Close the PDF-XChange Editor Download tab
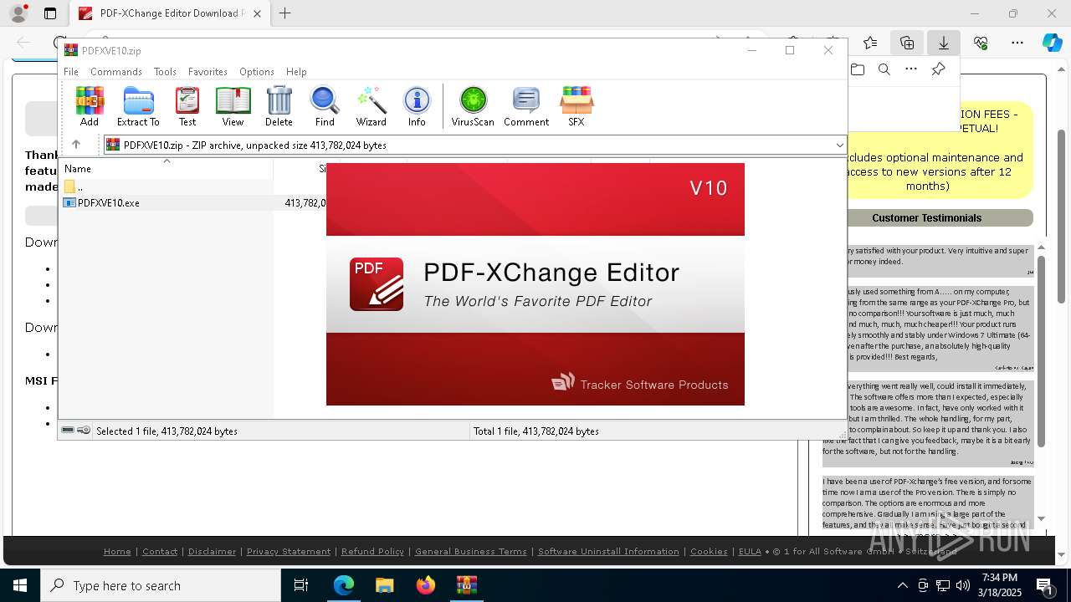The width and height of the screenshot is (1071, 602). click(x=258, y=13)
